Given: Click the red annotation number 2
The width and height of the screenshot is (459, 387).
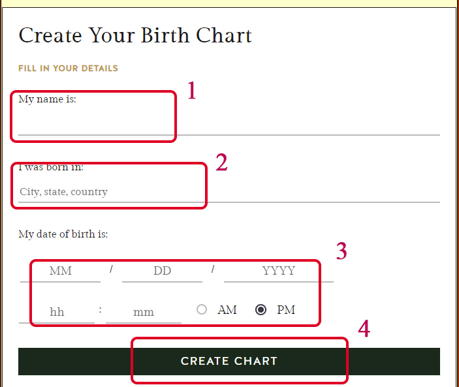Looking at the screenshot, I should (221, 162).
